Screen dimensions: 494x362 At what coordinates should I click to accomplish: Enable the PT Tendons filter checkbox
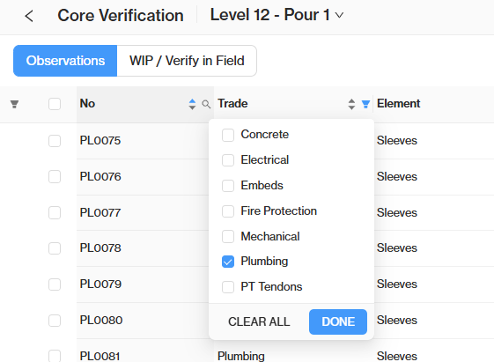coord(228,287)
